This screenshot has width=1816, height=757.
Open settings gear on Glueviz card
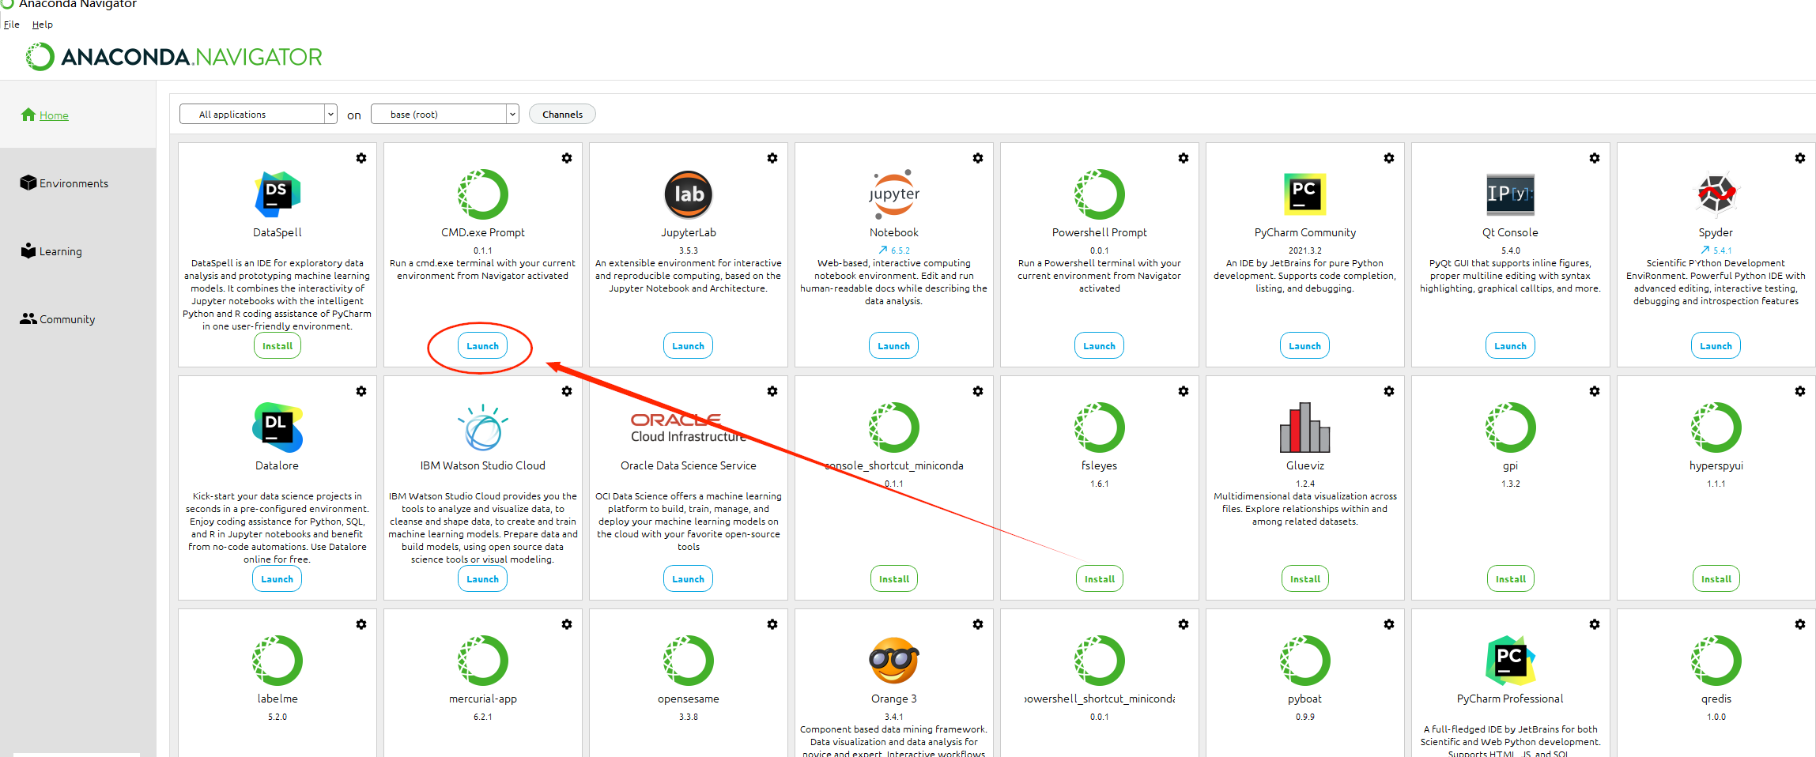(1389, 391)
